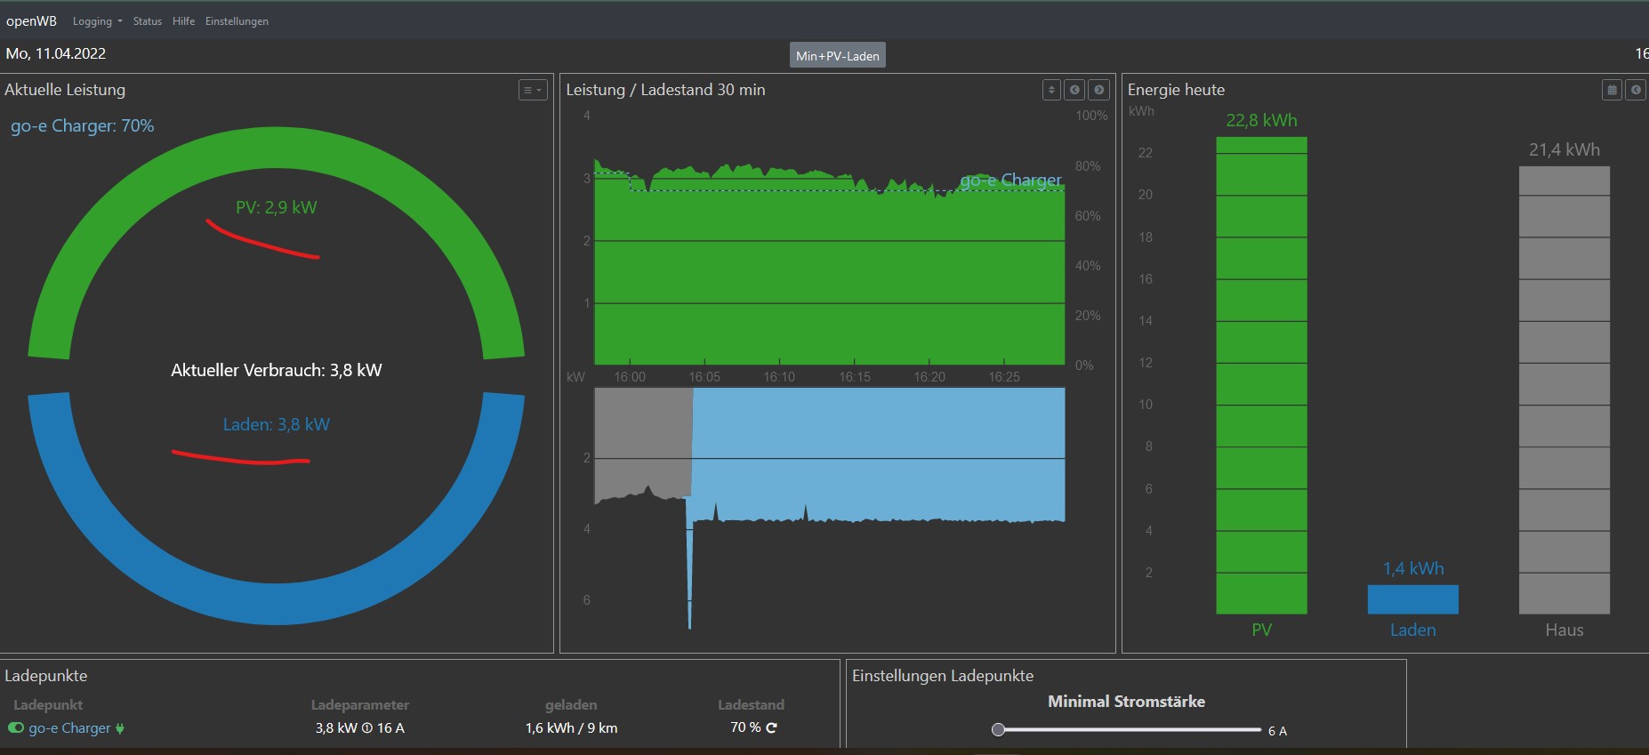Click the graph sort arrows icon
This screenshot has width=1649, height=755.
click(x=1051, y=90)
